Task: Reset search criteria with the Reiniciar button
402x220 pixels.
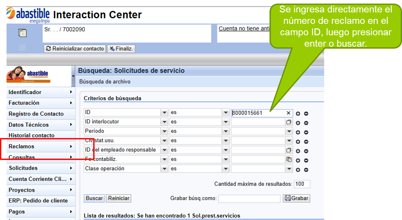Action: [118, 198]
